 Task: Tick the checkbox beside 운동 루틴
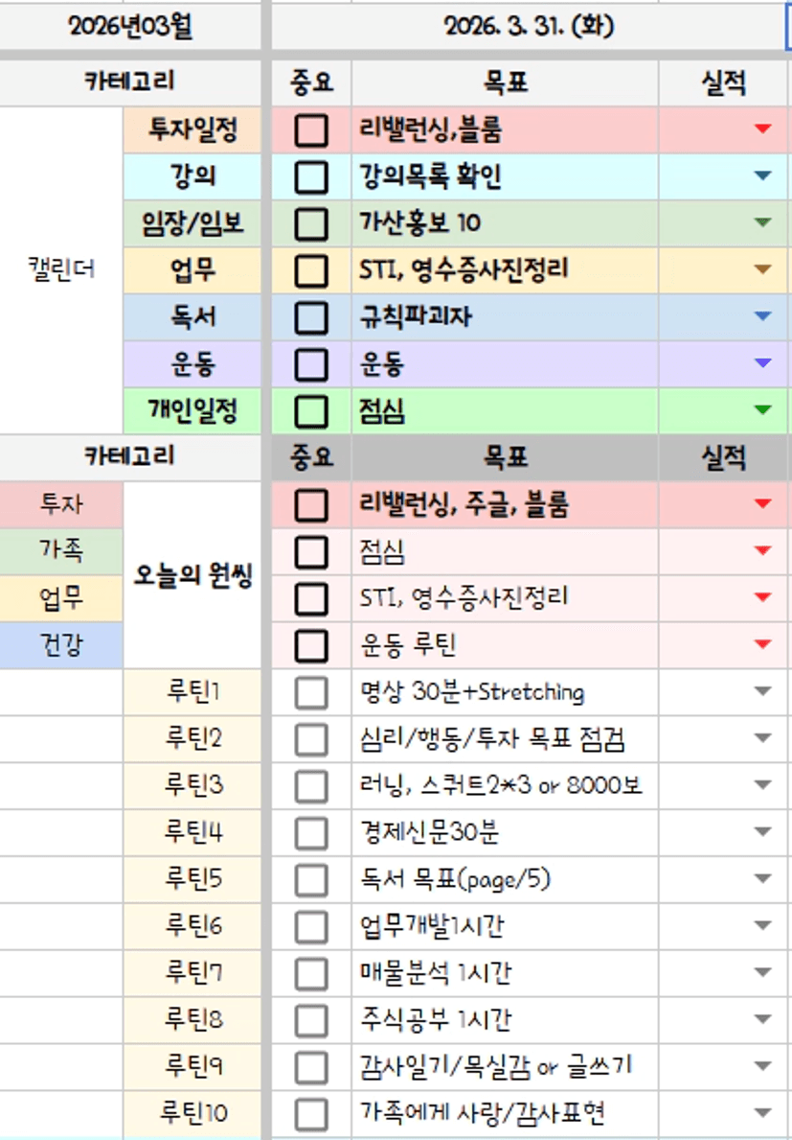pos(311,645)
